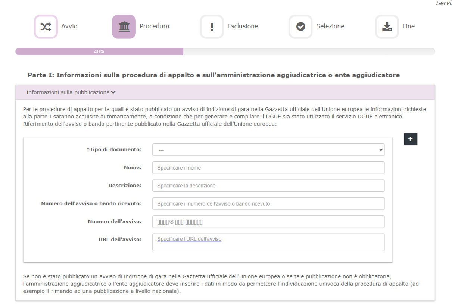The image size is (452, 304).
Task: Focus the URL dell'avviso text area
Action: [268, 242]
